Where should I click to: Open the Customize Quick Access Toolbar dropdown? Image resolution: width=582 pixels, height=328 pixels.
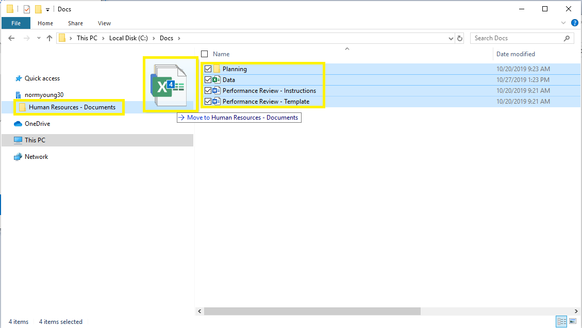(x=47, y=10)
